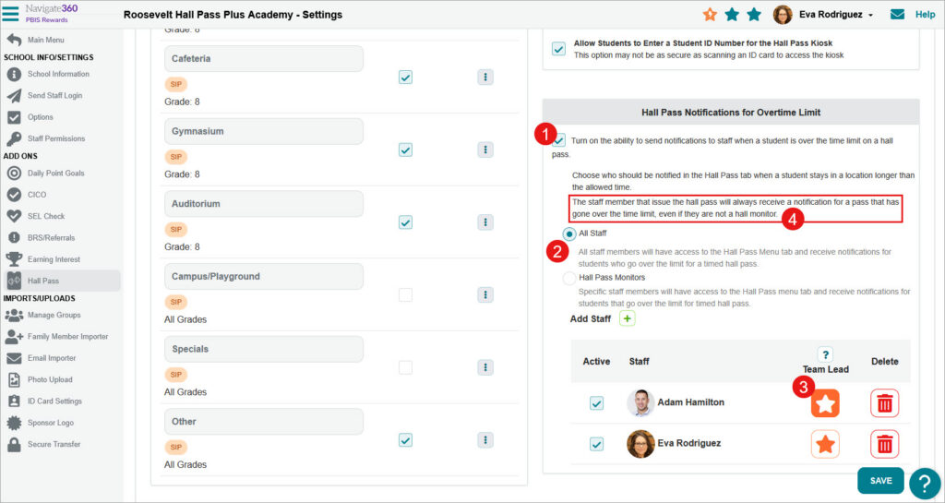The width and height of the screenshot is (945, 503).
Task: Click the Help link in header
Action: pyautogui.click(x=925, y=15)
